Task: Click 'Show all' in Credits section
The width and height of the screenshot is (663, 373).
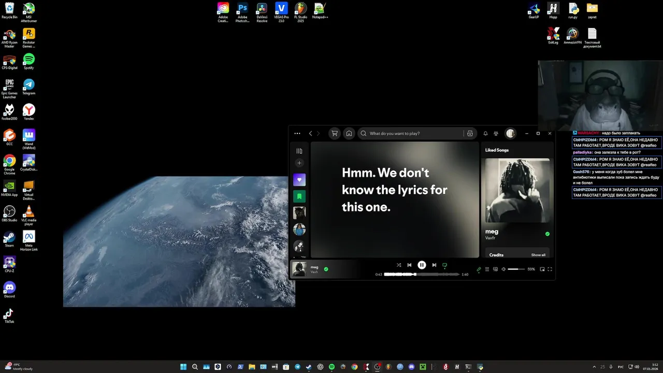Action: pos(538,255)
